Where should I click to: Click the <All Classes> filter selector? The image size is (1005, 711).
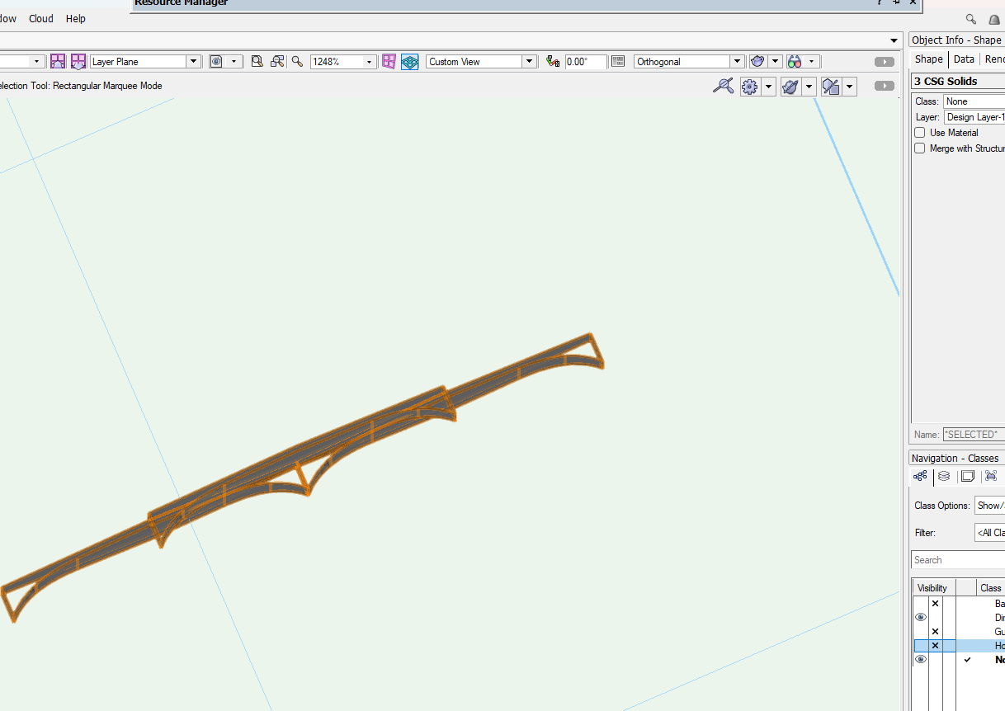[990, 532]
